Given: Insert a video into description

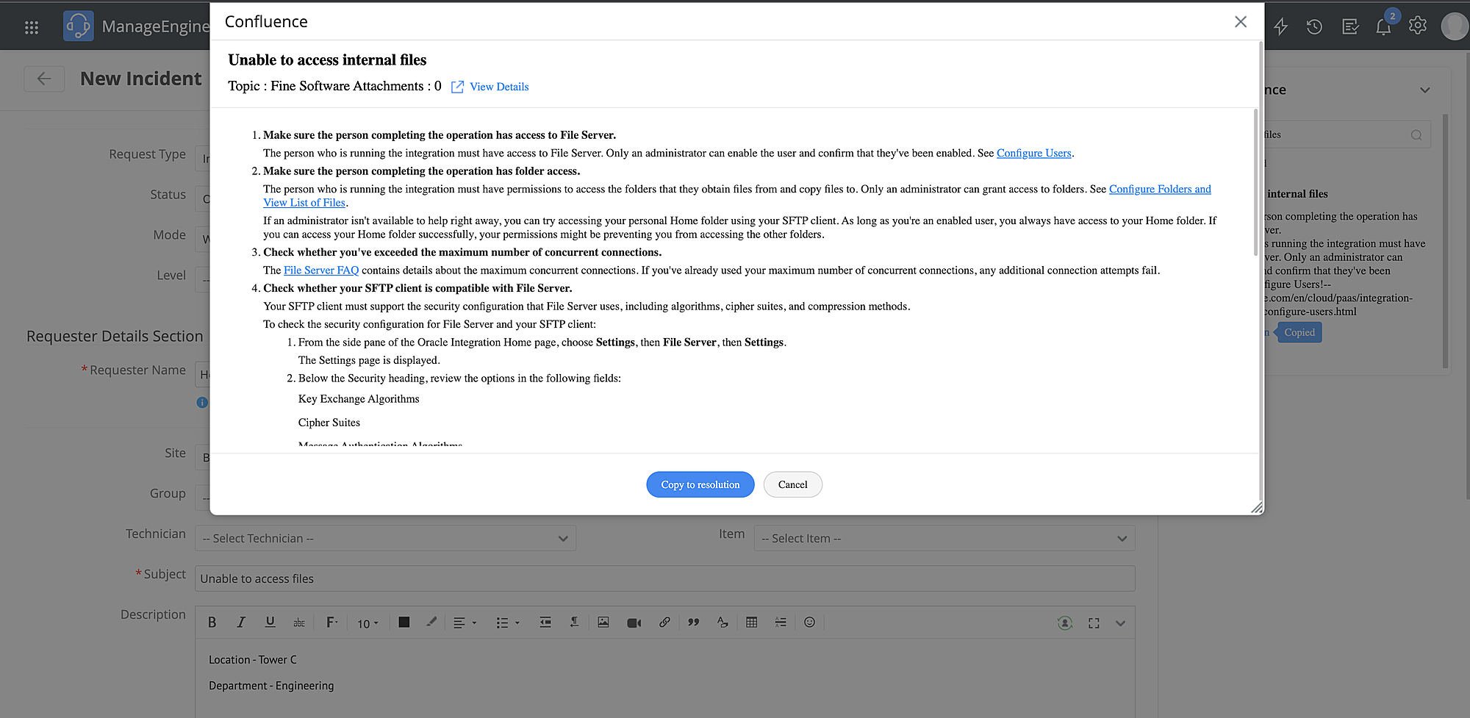Looking at the screenshot, I should (x=634, y=622).
